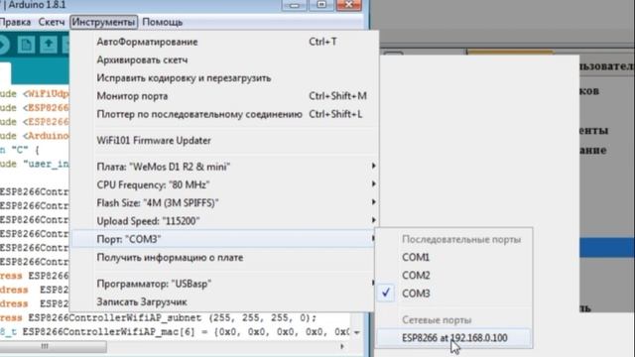Open the Инструменты menu
This screenshot has height=357, width=635.
click(103, 22)
